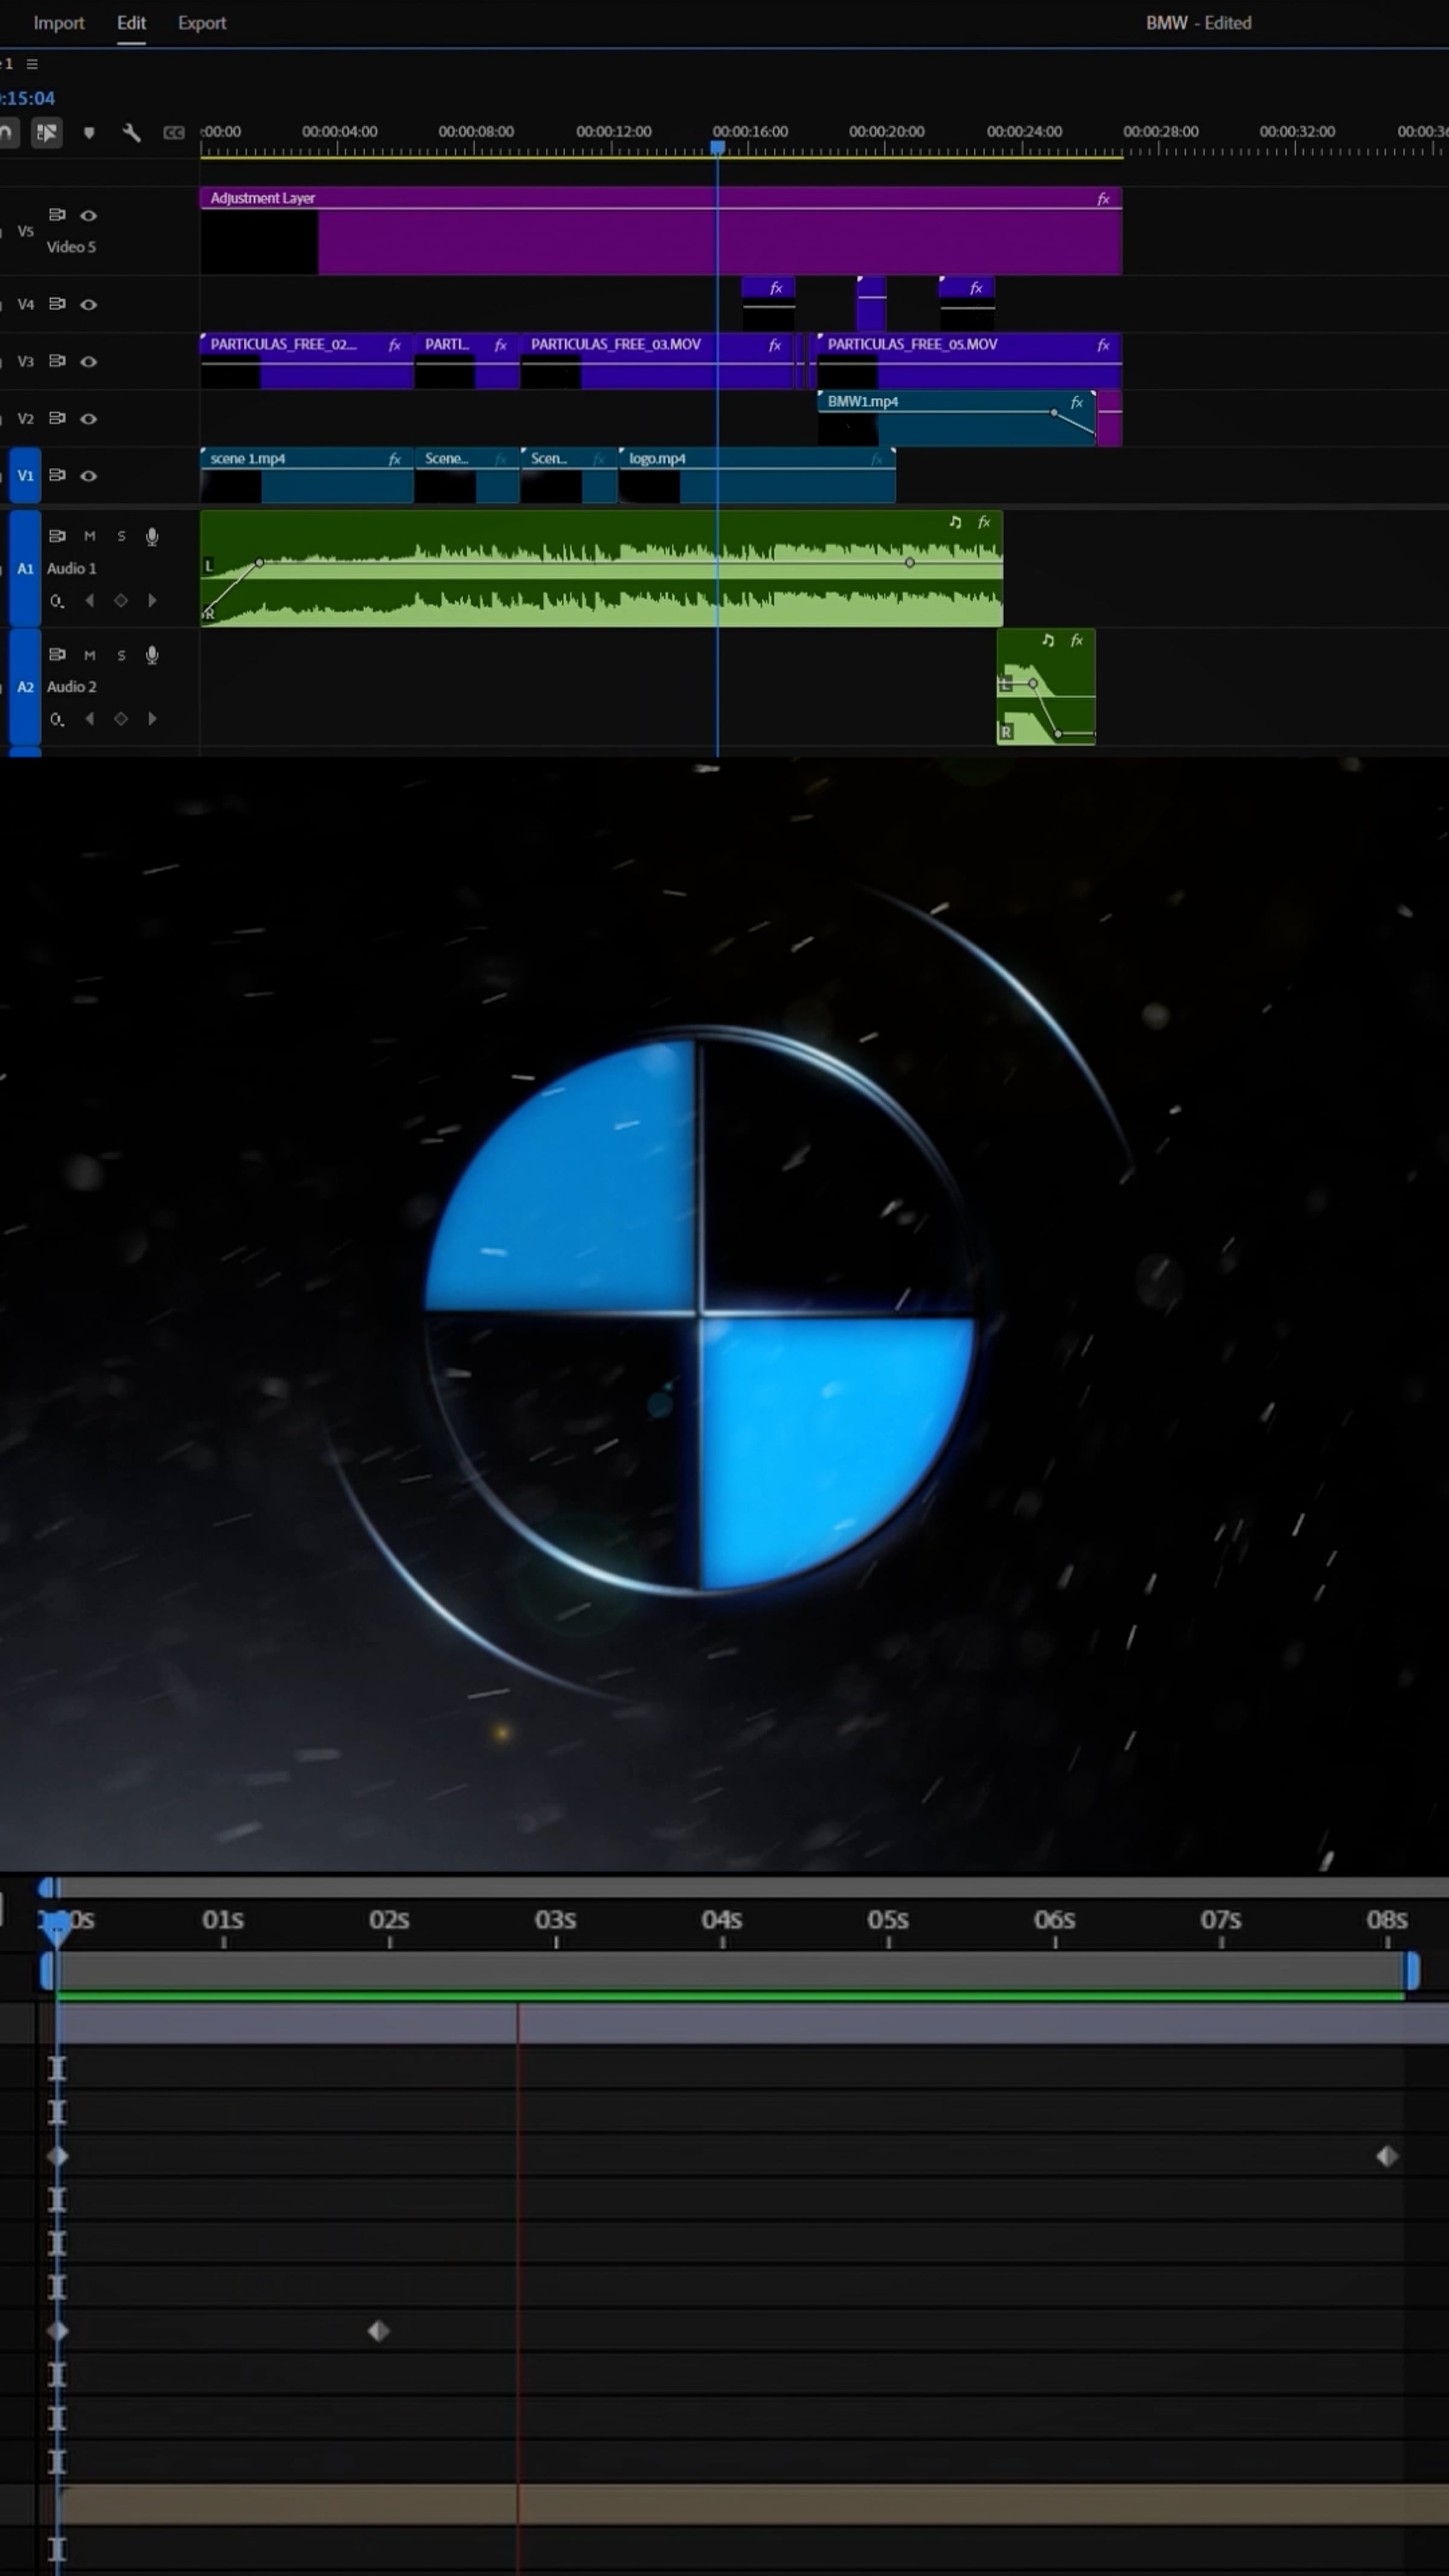Screen dimensions: 1449x2576
Task: Open Audio 2 keyframe display options
Action: [57, 719]
